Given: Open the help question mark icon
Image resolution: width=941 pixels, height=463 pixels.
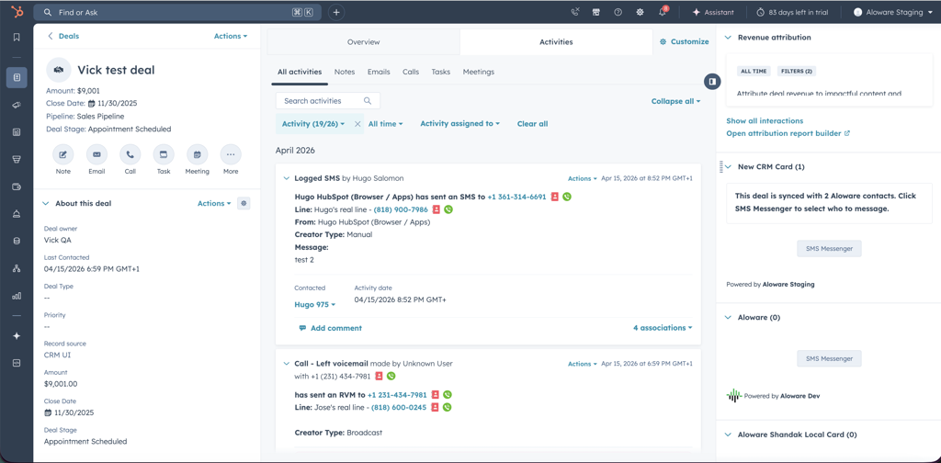Looking at the screenshot, I should [618, 12].
